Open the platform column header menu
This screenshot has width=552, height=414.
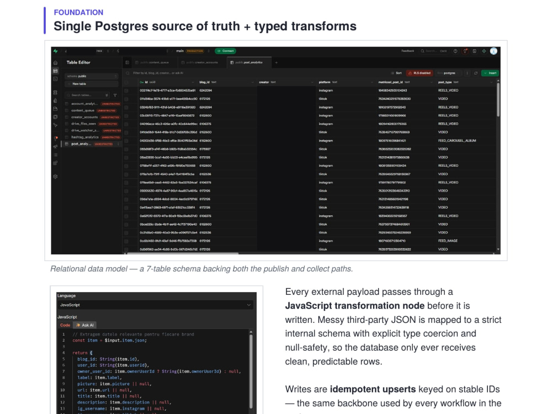371,82
